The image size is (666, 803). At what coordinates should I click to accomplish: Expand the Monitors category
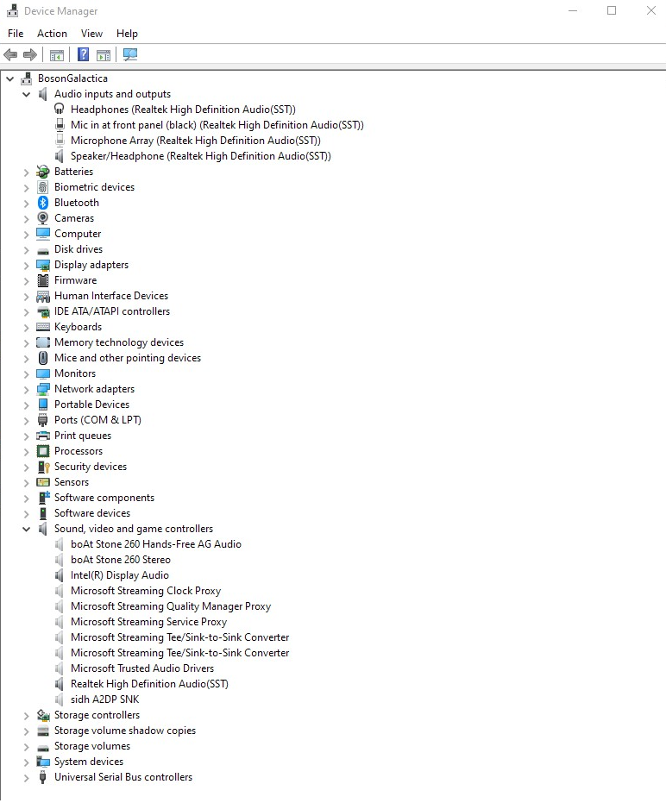coord(26,373)
